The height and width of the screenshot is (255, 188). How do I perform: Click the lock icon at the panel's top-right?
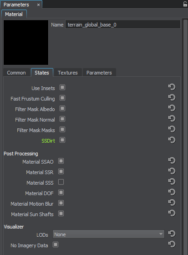(x=185, y=4)
